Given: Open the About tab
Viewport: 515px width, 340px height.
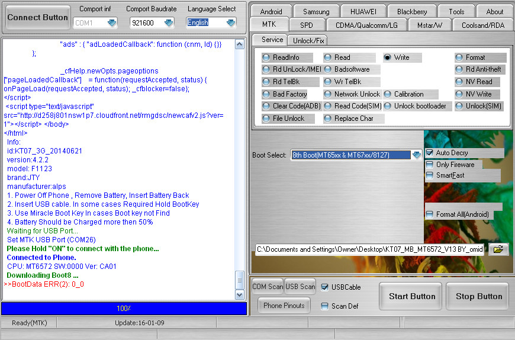Looking at the screenshot, I should click(495, 11).
